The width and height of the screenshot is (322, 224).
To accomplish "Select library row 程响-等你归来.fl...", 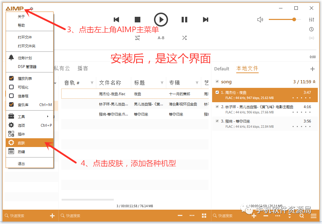I will (135, 114).
